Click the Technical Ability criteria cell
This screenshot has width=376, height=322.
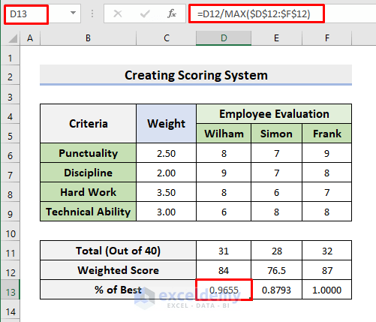coord(88,212)
